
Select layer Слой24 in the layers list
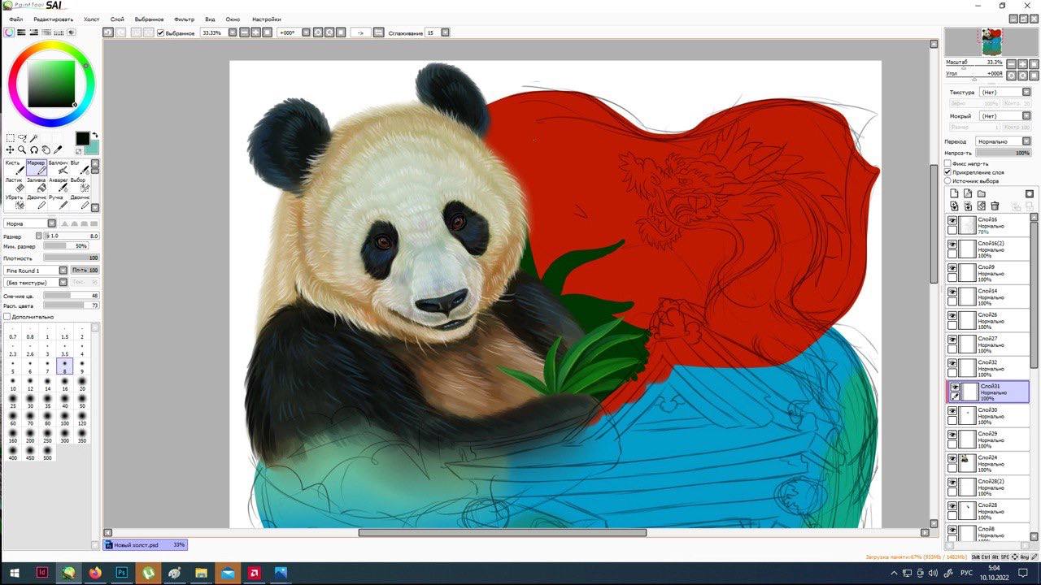pyautogui.click(x=989, y=463)
